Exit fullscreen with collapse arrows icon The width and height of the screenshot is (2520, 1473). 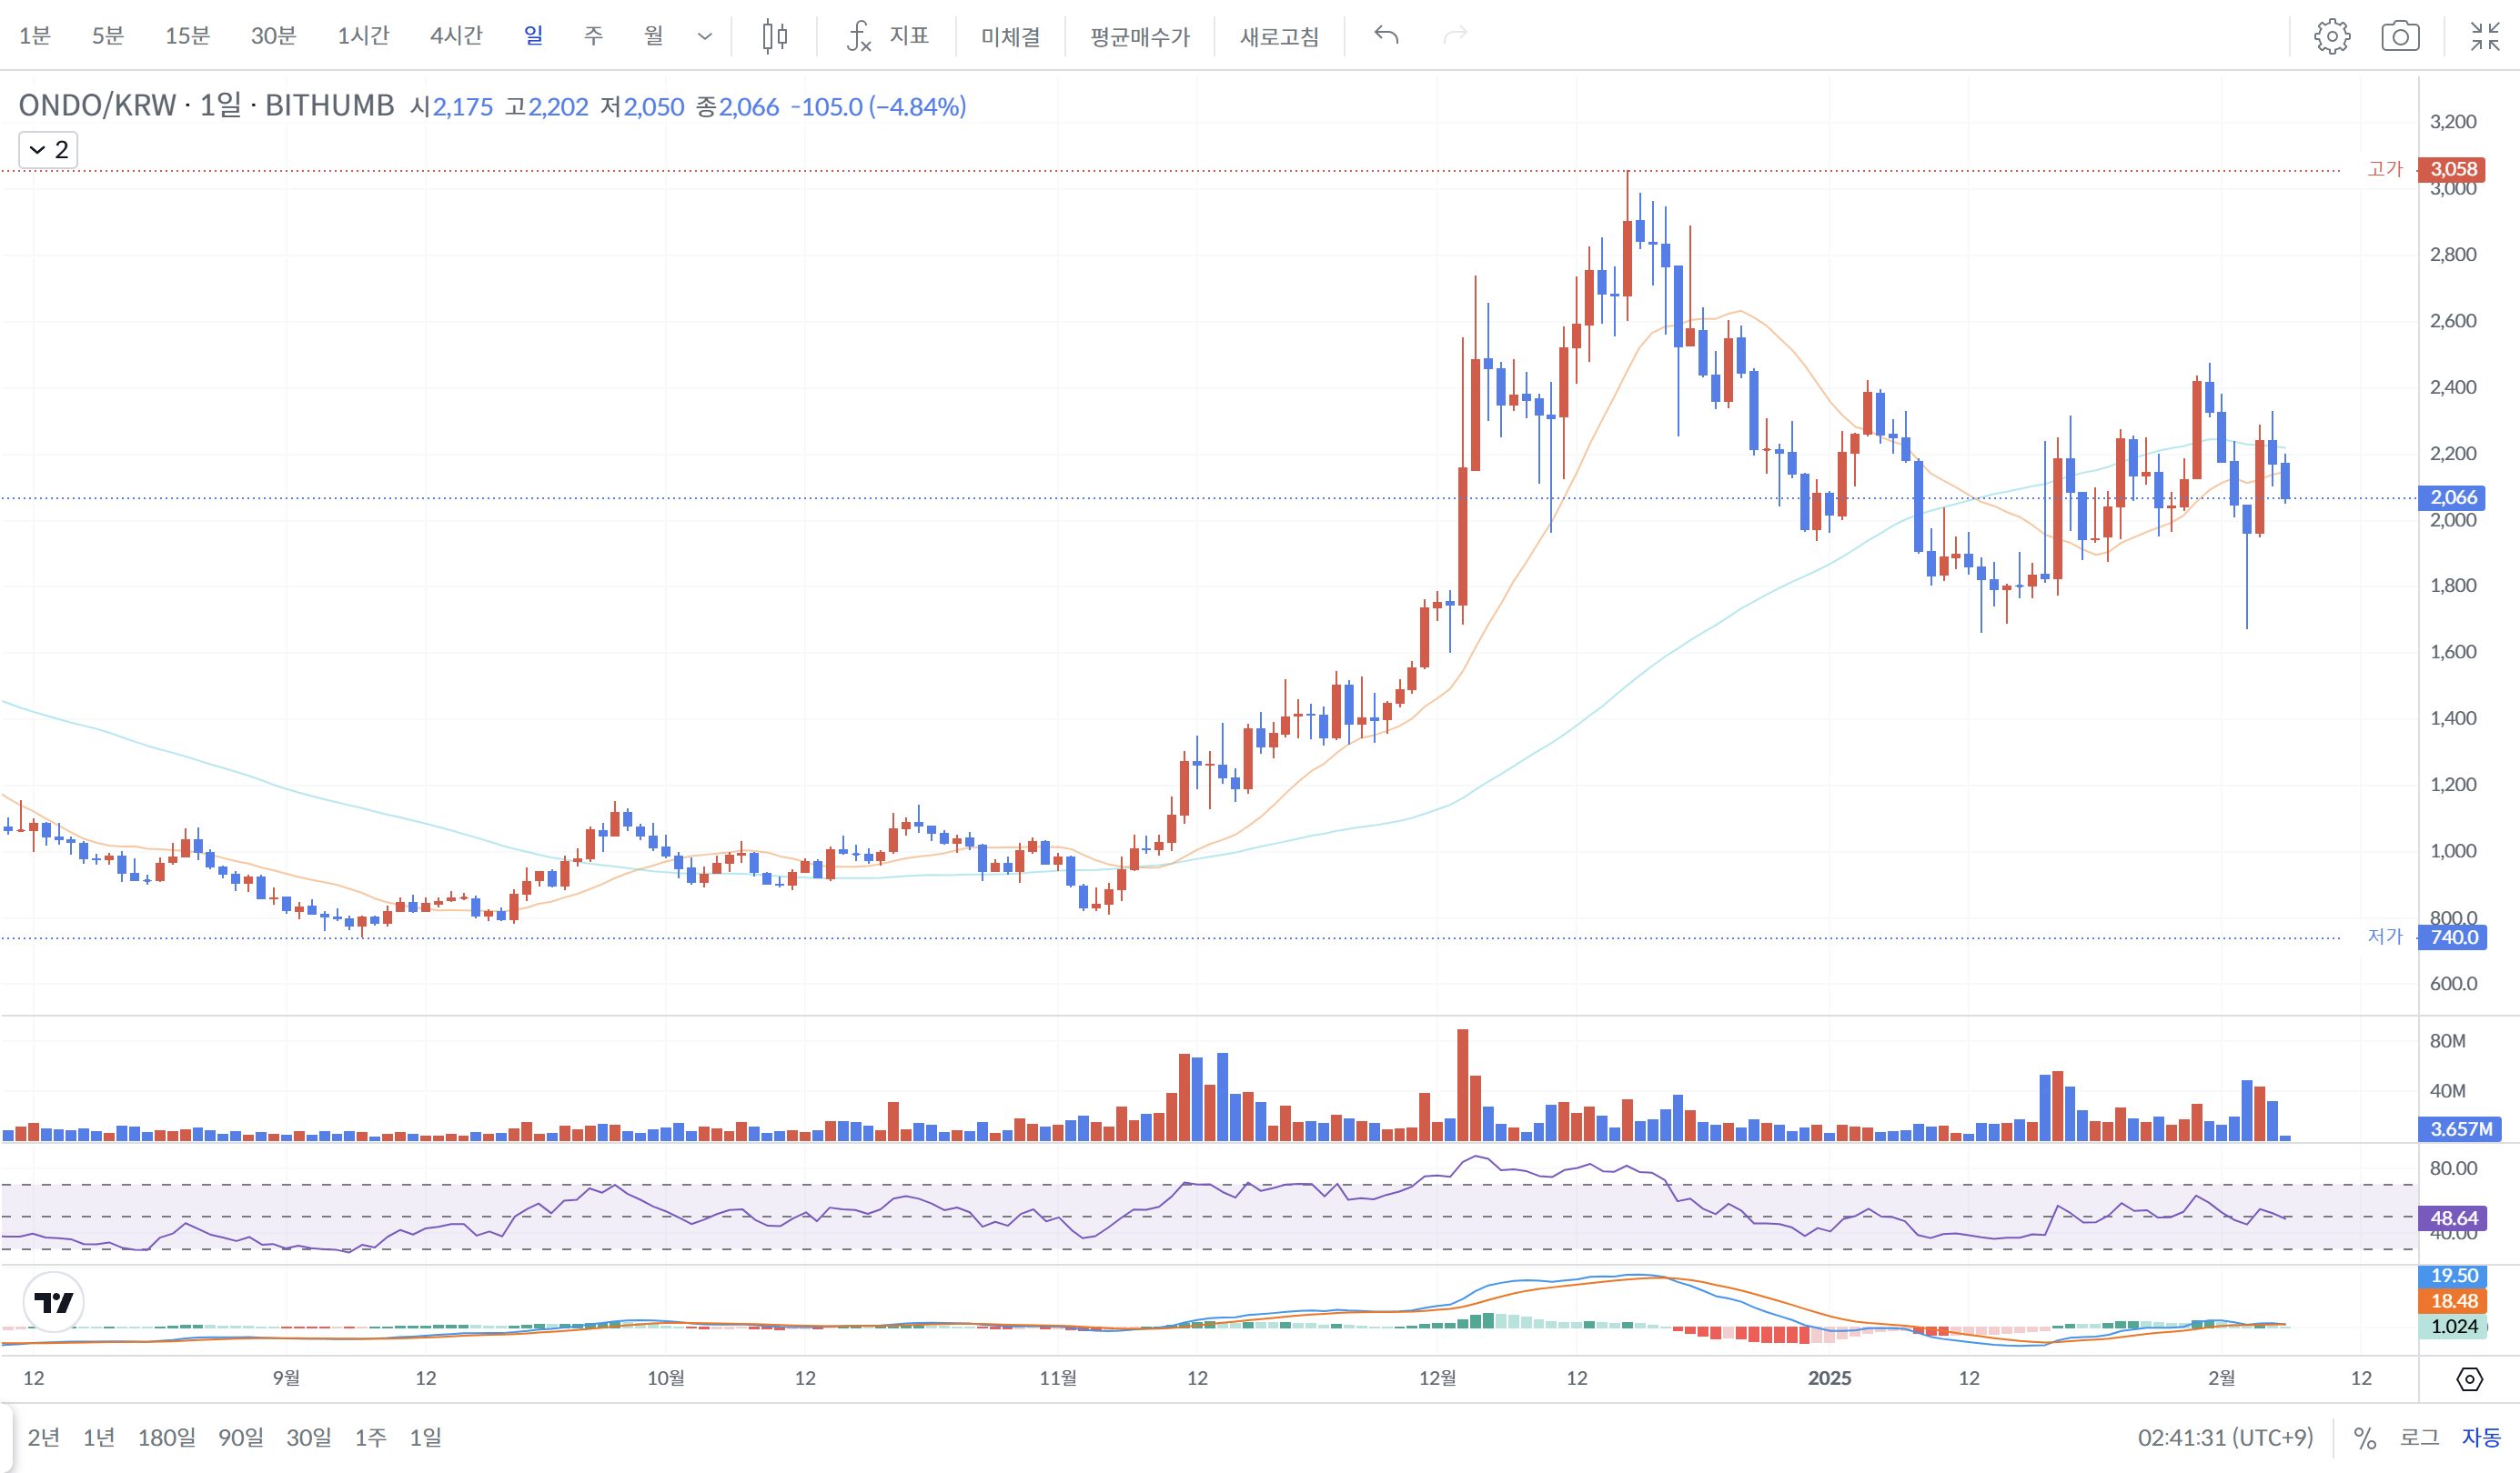pos(2484,36)
